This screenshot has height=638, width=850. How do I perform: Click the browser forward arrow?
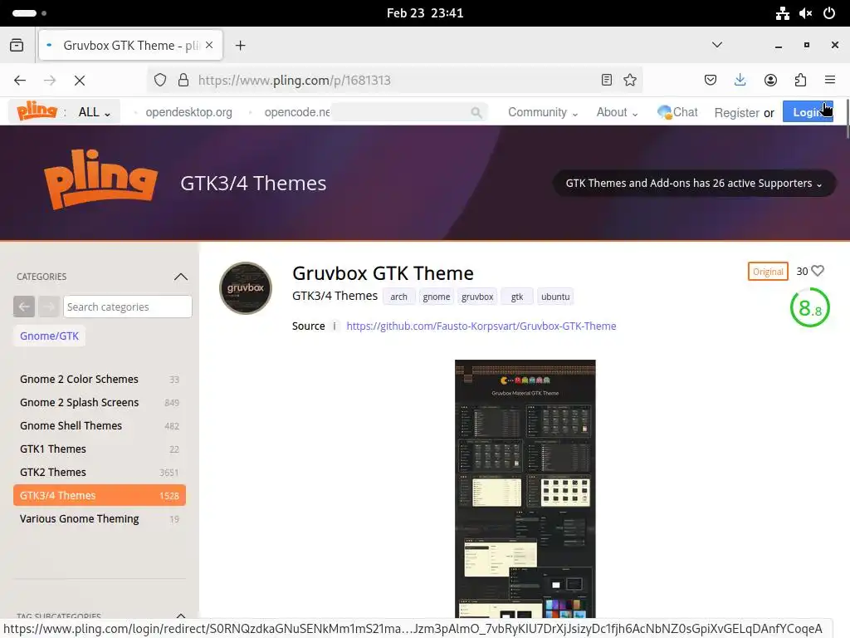[49, 81]
